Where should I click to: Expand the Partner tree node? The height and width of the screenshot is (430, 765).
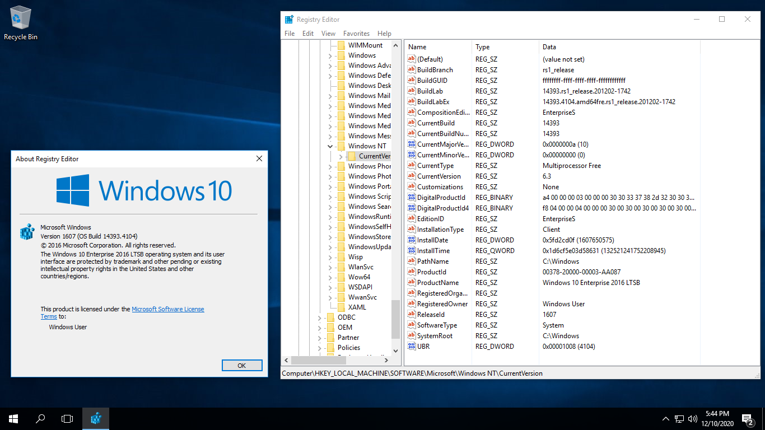pyautogui.click(x=319, y=338)
